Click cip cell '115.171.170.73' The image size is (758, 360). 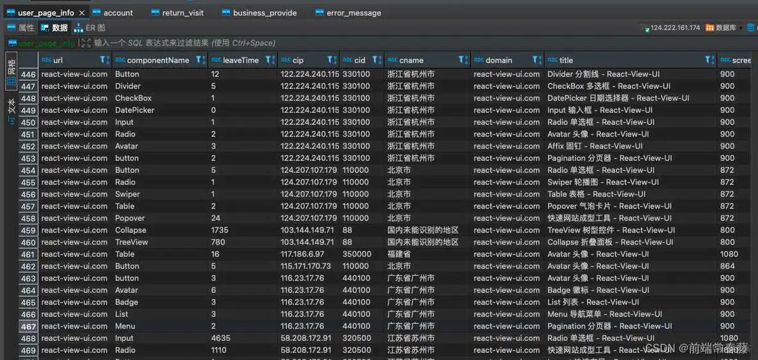pyautogui.click(x=309, y=266)
